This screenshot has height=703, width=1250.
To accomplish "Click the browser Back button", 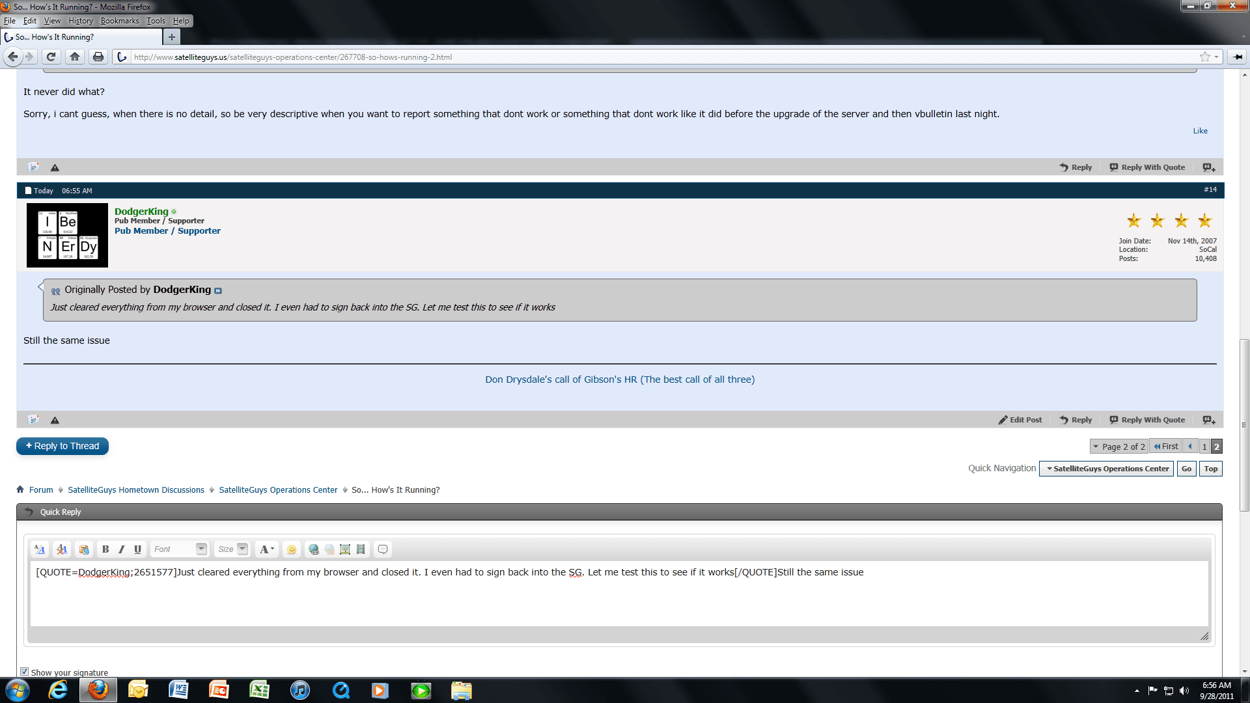I will (x=12, y=57).
